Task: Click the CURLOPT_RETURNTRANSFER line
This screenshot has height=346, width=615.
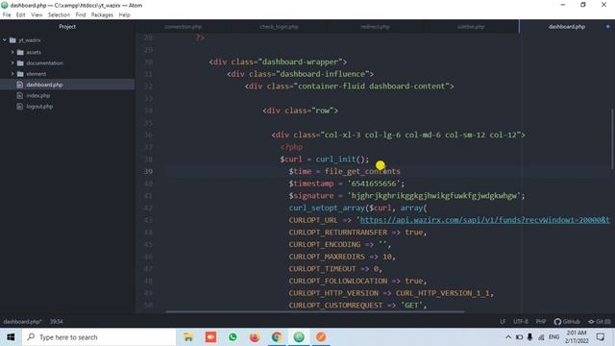Action: [357, 233]
